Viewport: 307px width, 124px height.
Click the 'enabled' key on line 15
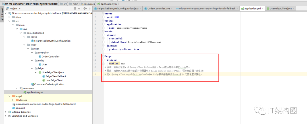[x=114, y=64]
